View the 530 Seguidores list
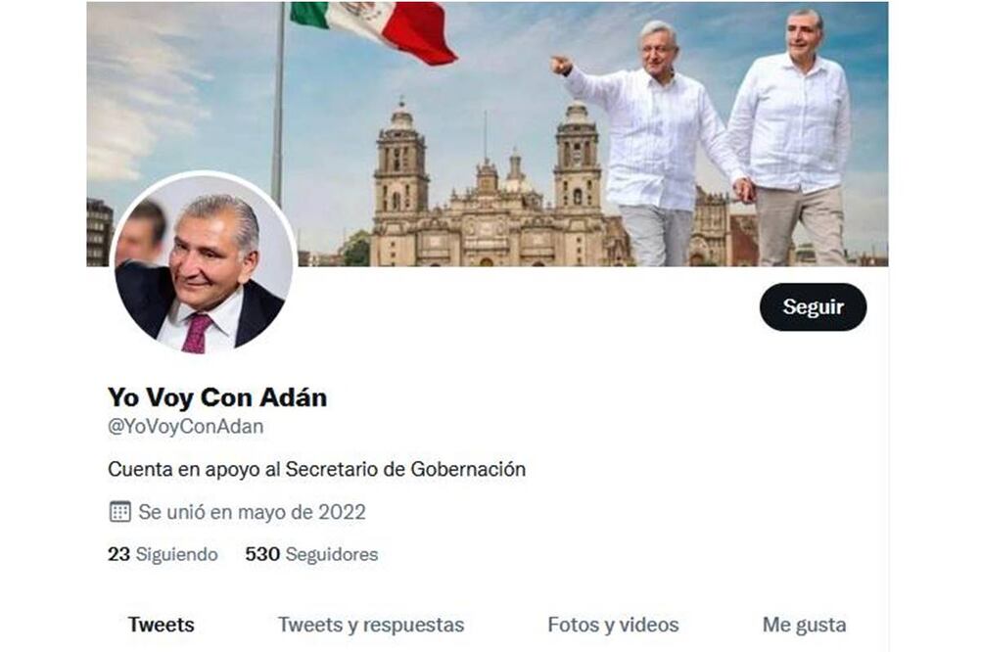This screenshot has width=981, height=652. point(311,554)
